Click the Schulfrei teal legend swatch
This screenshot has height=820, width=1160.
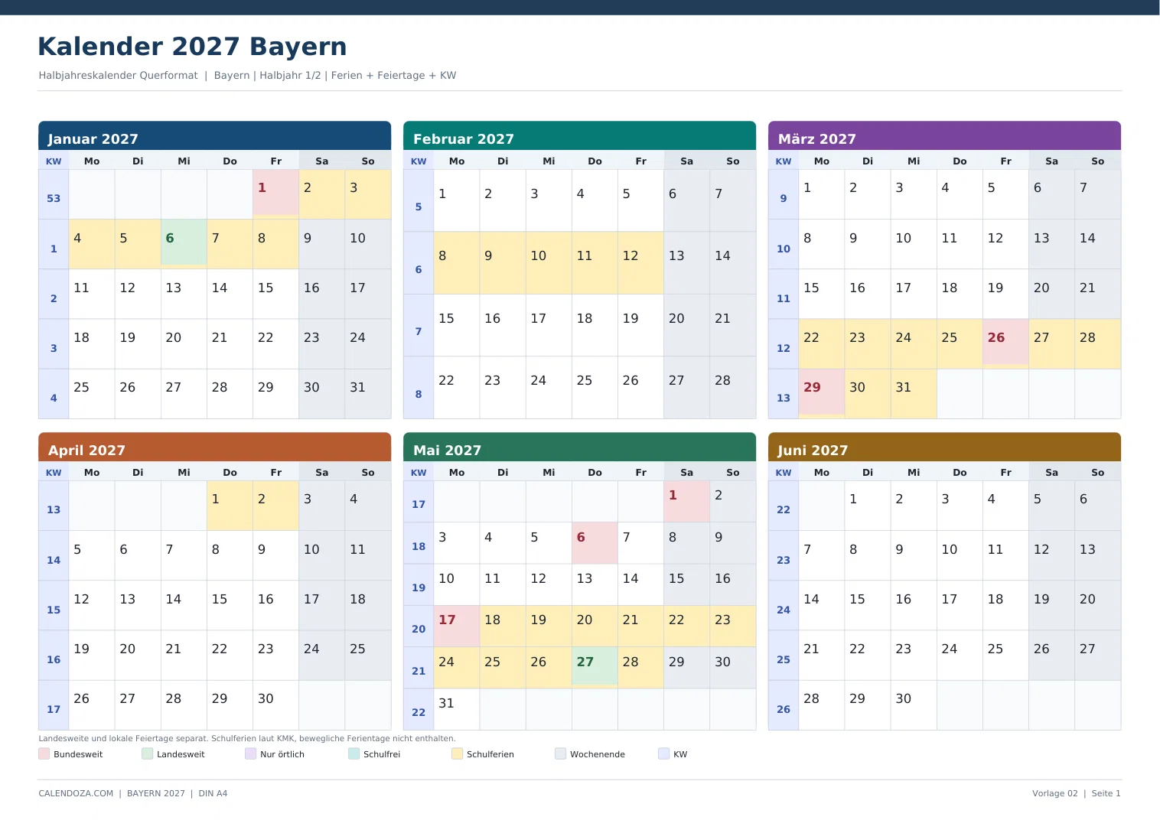(354, 753)
